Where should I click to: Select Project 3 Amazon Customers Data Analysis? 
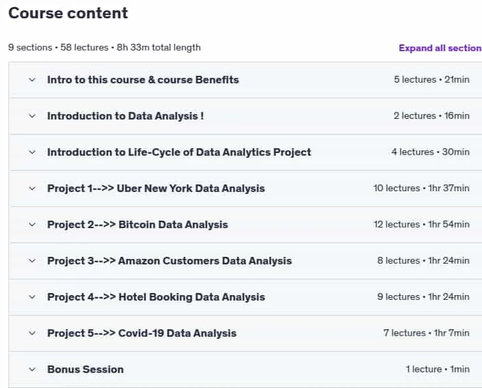(x=170, y=261)
